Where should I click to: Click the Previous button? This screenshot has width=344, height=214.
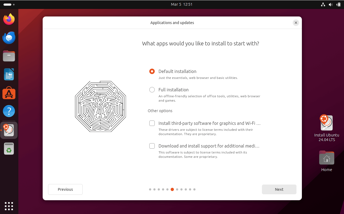tap(65, 189)
